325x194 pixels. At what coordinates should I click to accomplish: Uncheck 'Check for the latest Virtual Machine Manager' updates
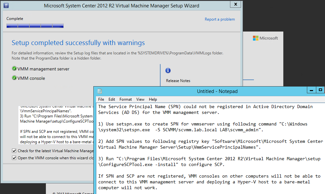14,151
